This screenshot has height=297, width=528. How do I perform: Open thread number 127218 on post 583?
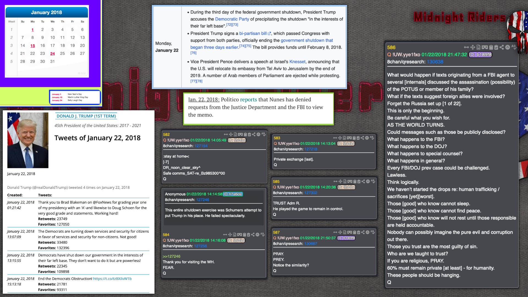(x=311, y=149)
